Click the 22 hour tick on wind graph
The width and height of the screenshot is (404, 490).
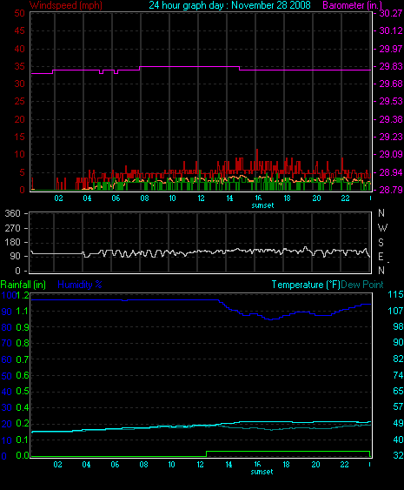[345, 198]
